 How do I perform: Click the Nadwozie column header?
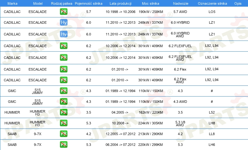pos(181,3)
